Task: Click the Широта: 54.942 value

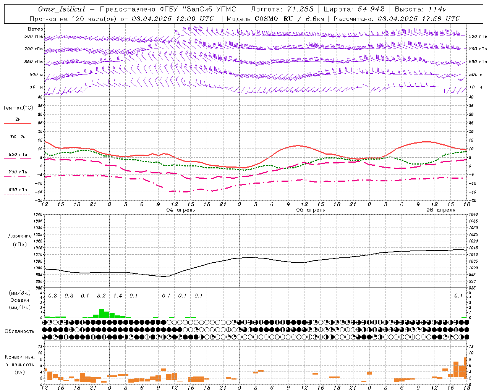Action: coord(354,9)
